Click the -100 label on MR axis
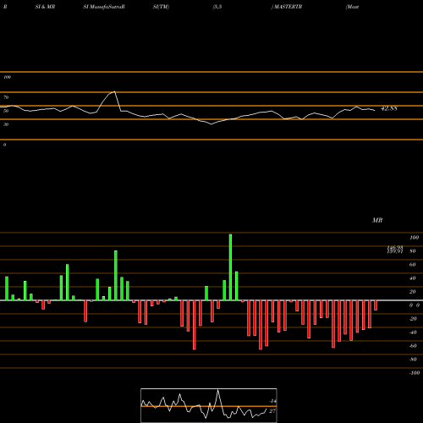The image size is (423, 423). point(415,373)
